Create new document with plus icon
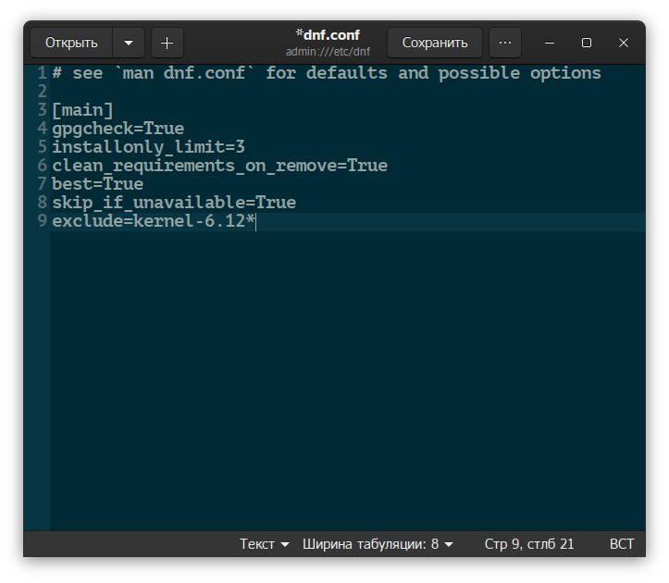The image size is (669, 583). click(167, 43)
